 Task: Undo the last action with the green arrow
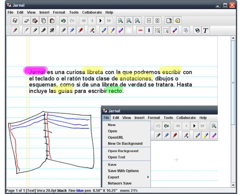click(63, 21)
